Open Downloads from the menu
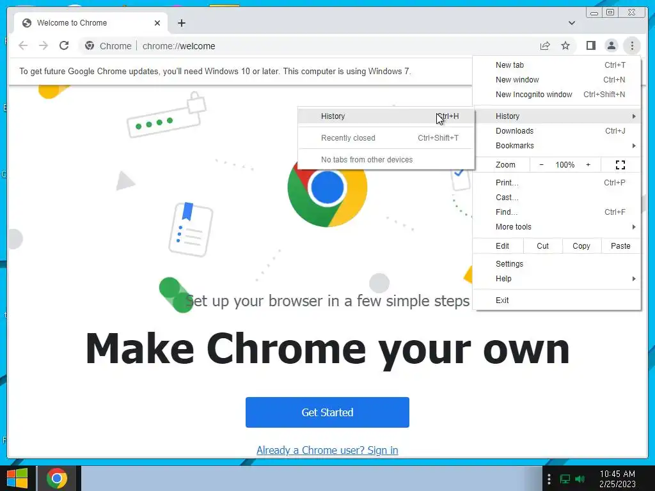This screenshot has width=655, height=491. (x=557, y=131)
